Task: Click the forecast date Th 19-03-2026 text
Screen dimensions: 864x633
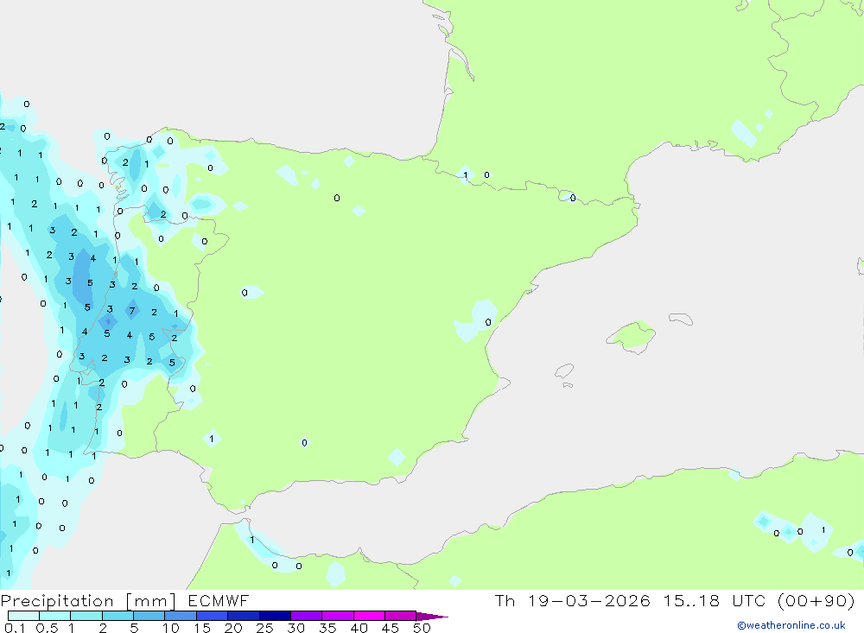Action: pos(572,601)
